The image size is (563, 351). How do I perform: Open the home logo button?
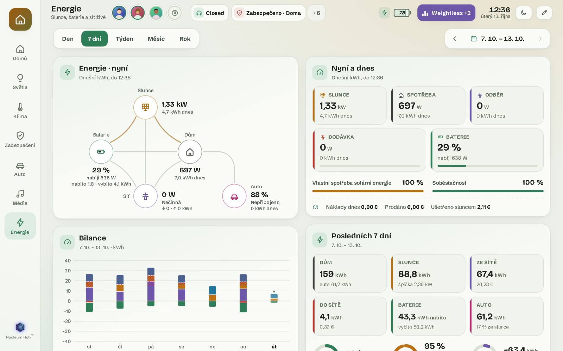(20, 19)
